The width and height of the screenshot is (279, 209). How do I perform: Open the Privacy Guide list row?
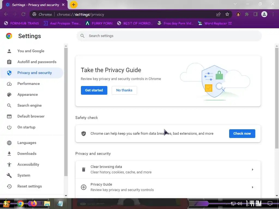(168, 187)
